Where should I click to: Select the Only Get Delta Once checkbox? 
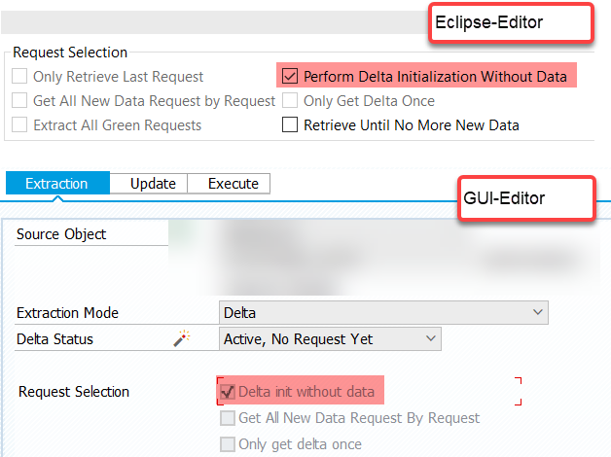coord(290,100)
